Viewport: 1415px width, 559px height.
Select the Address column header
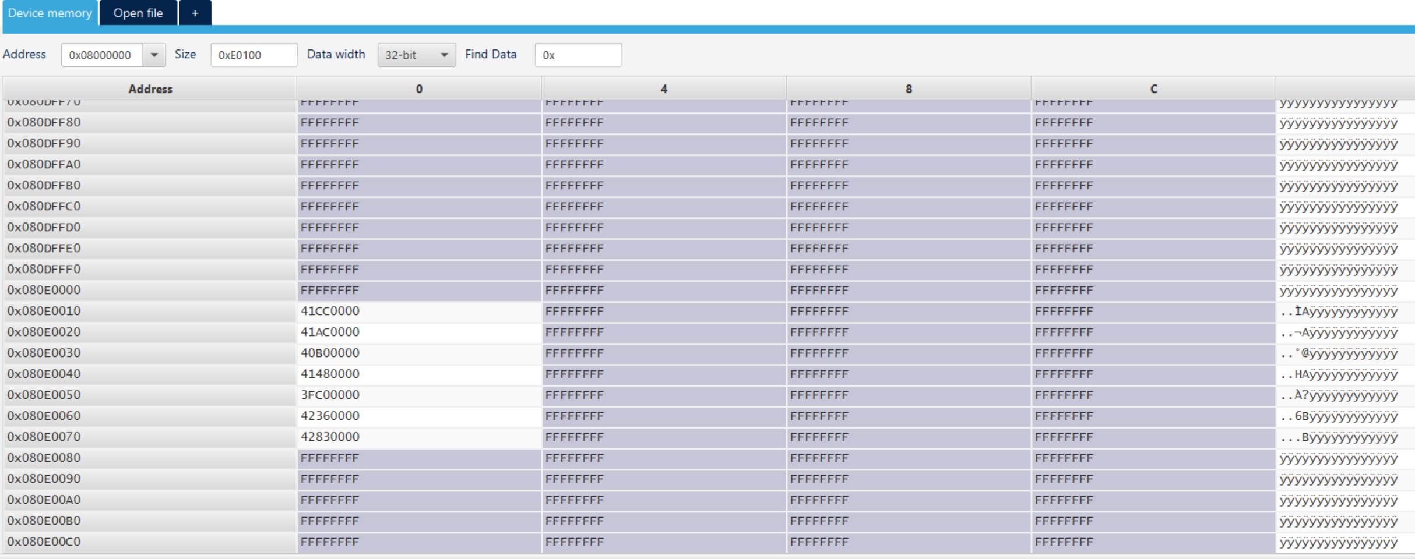point(150,89)
